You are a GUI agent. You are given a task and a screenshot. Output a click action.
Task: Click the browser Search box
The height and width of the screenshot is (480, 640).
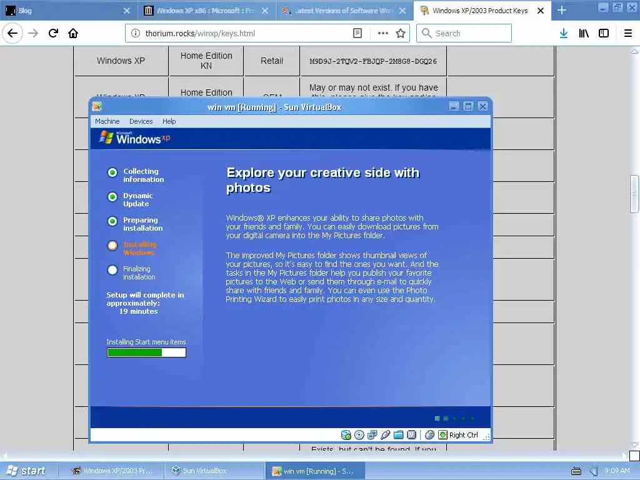point(464,33)
